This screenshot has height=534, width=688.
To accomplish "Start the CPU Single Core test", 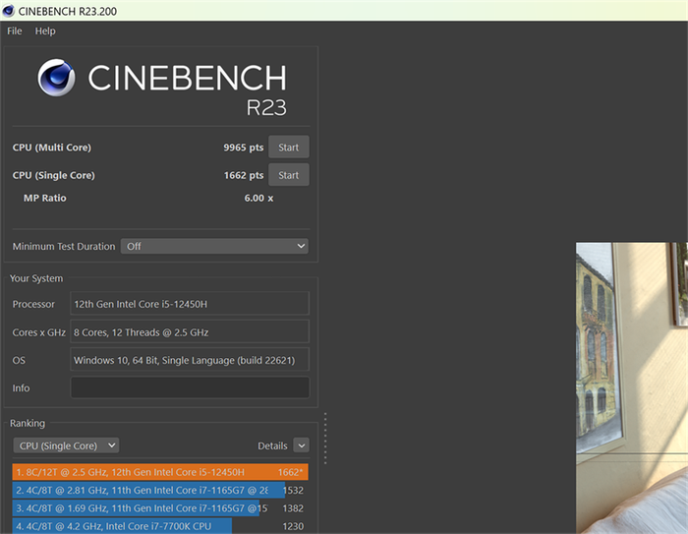I will click(x=289, y=175).
